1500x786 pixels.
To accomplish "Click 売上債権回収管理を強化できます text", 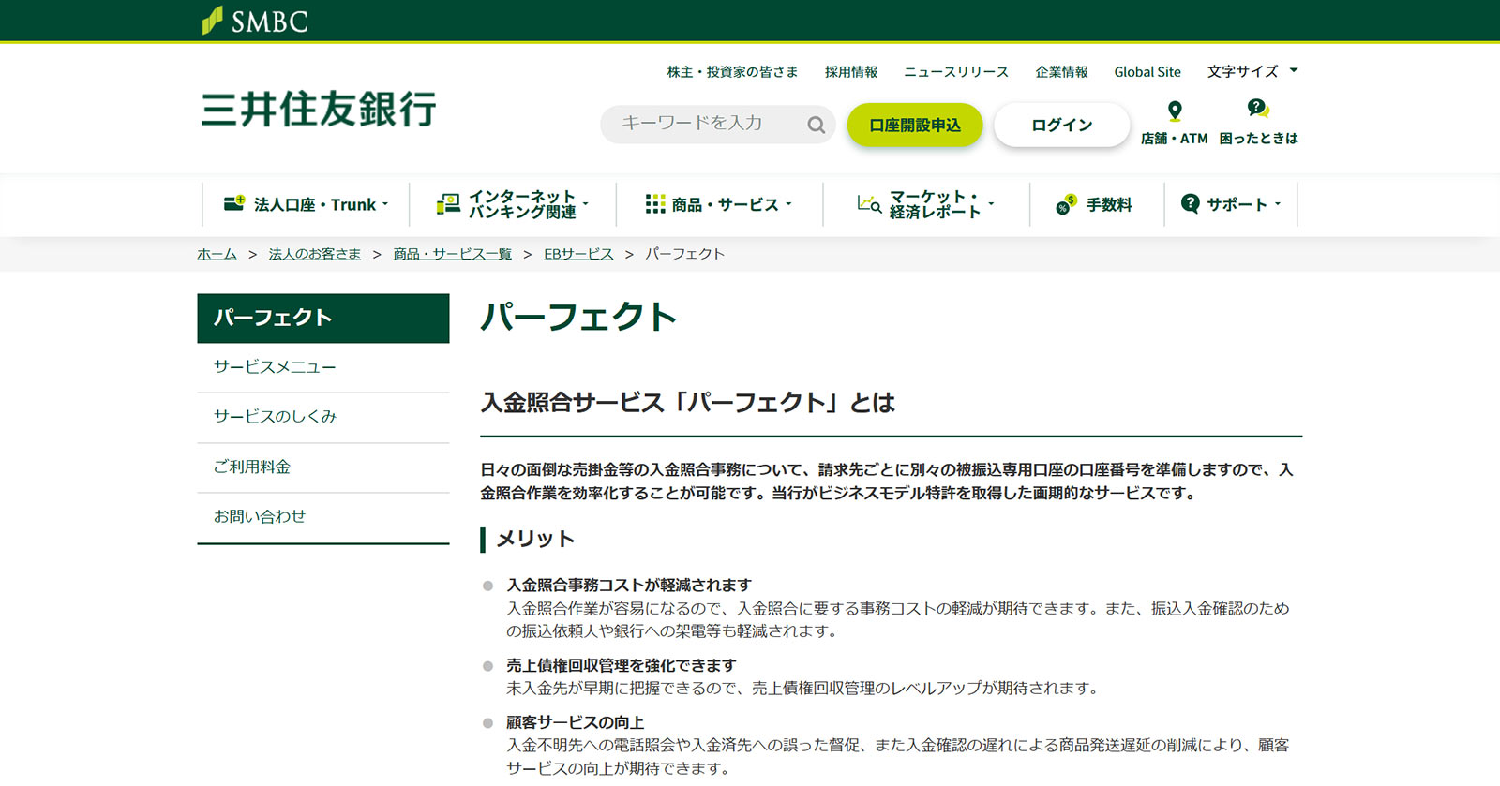I will click(x=622, y=665).
